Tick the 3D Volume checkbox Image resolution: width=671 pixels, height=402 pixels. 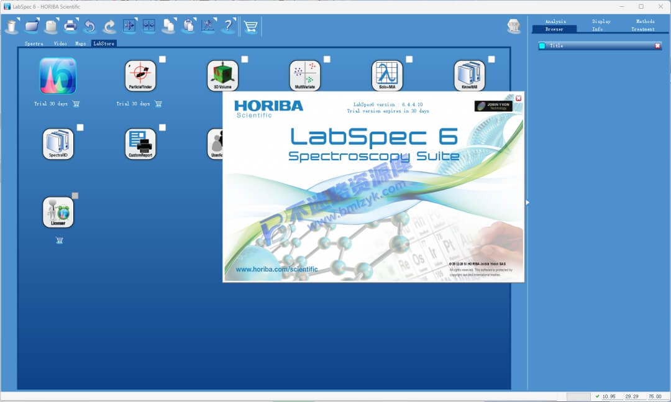coord(245,60)
